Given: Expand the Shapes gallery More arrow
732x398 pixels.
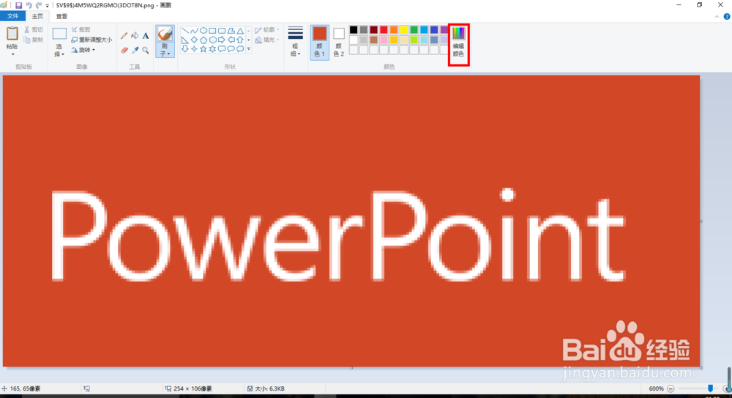Looking at the screenshot, I should click(x=249, y=48).
